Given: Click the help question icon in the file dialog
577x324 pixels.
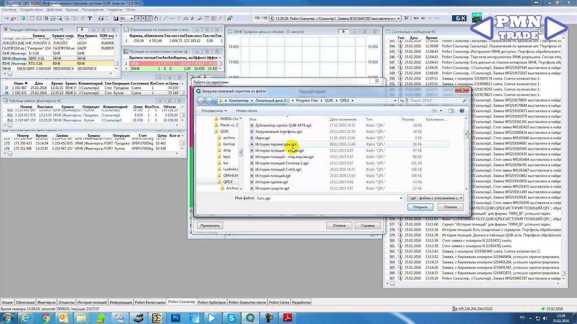Looking at the screenshot, I should point(462,111).
